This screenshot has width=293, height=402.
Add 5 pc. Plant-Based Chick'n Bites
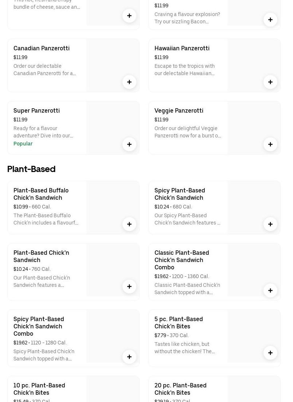coord(270,353)
